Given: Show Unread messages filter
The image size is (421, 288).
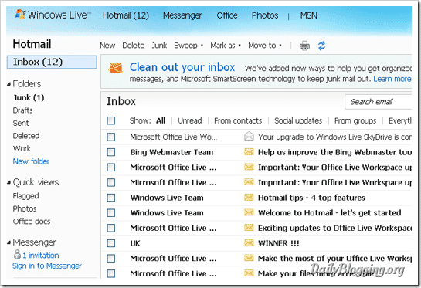Looking at the screenshot, I should click(x=189, y=120).
